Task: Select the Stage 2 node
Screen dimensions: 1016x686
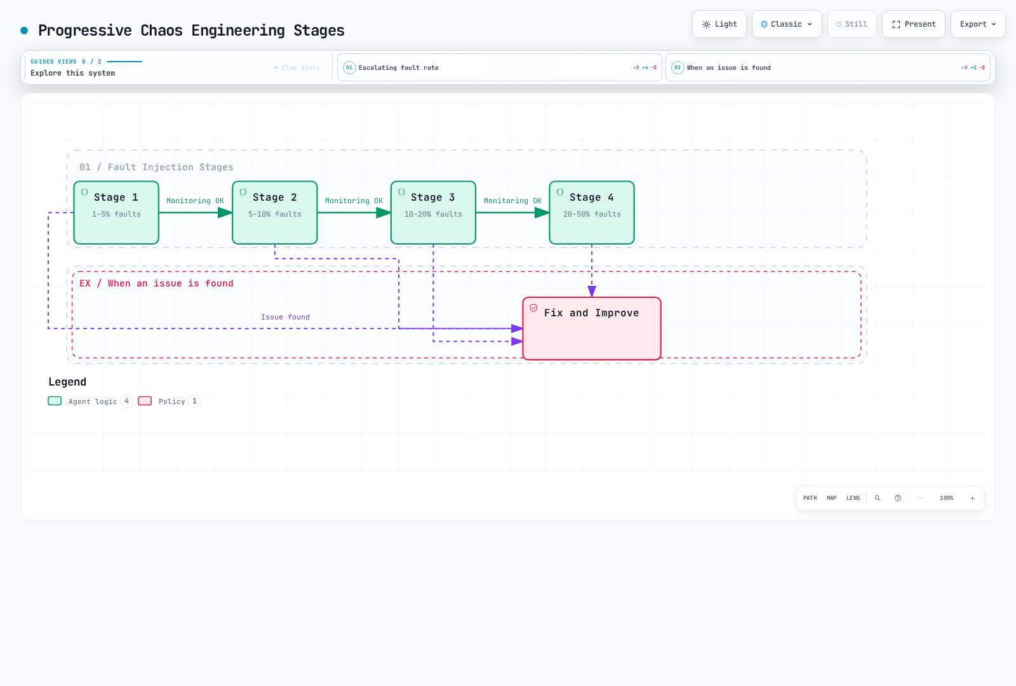Action: (x=275, y=213)
